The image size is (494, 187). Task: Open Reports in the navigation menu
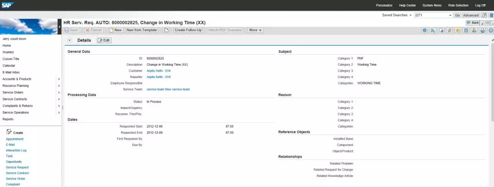8,119
